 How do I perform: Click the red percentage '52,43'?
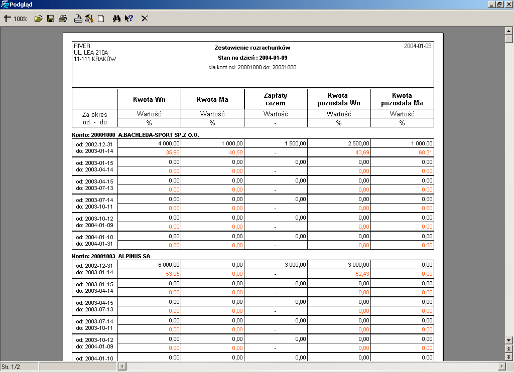tap(362, 274)
